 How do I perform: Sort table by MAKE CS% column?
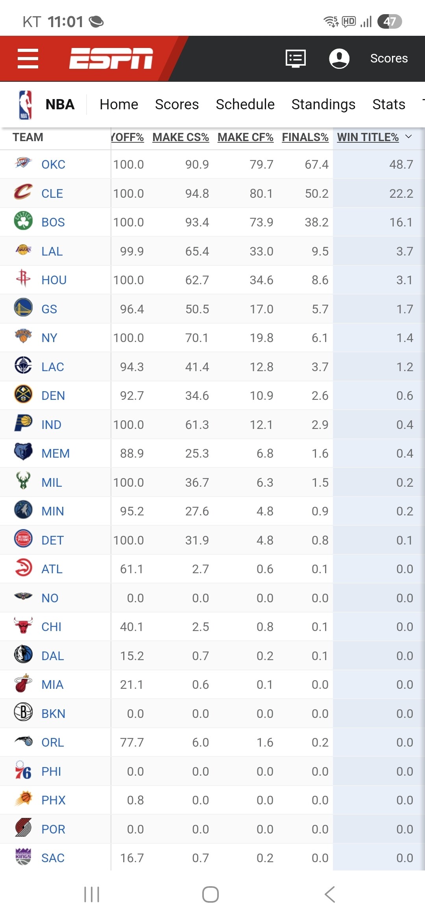click(181, 137)
